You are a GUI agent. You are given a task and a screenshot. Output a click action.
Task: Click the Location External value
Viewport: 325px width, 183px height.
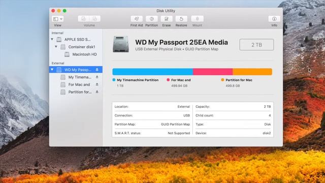click(x=184, y=107)
